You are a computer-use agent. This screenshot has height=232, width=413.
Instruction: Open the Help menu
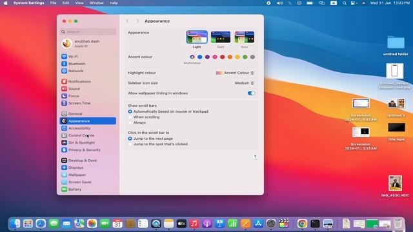114,3
